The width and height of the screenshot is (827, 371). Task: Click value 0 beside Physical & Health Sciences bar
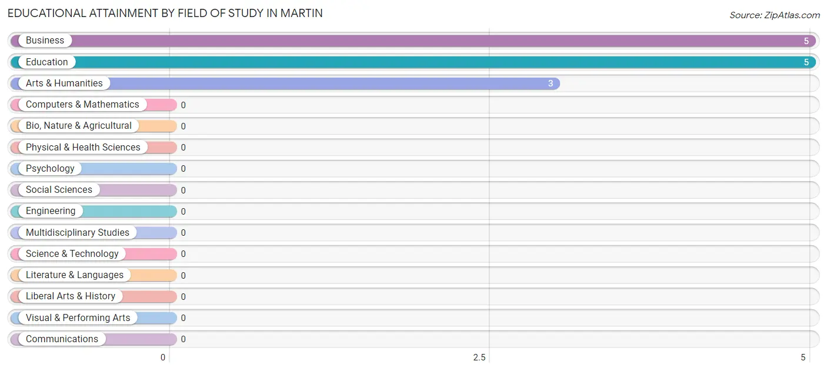tap(184, 148)
